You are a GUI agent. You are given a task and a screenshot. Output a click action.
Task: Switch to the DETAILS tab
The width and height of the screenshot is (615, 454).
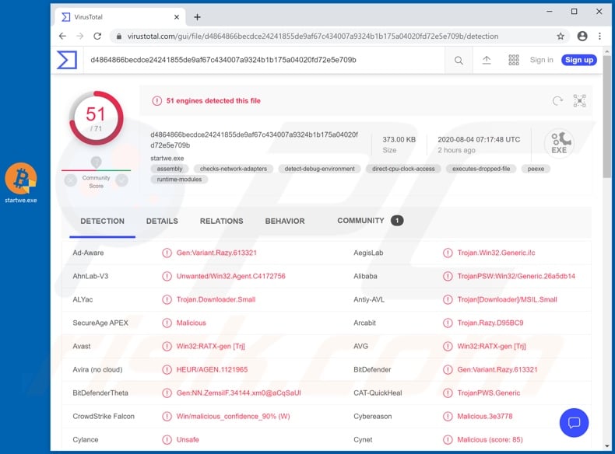(162, 221)
